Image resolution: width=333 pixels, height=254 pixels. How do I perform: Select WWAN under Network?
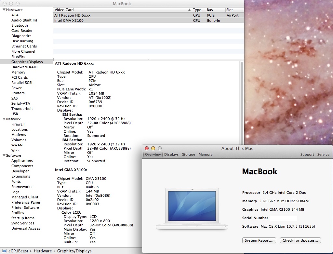17,145
